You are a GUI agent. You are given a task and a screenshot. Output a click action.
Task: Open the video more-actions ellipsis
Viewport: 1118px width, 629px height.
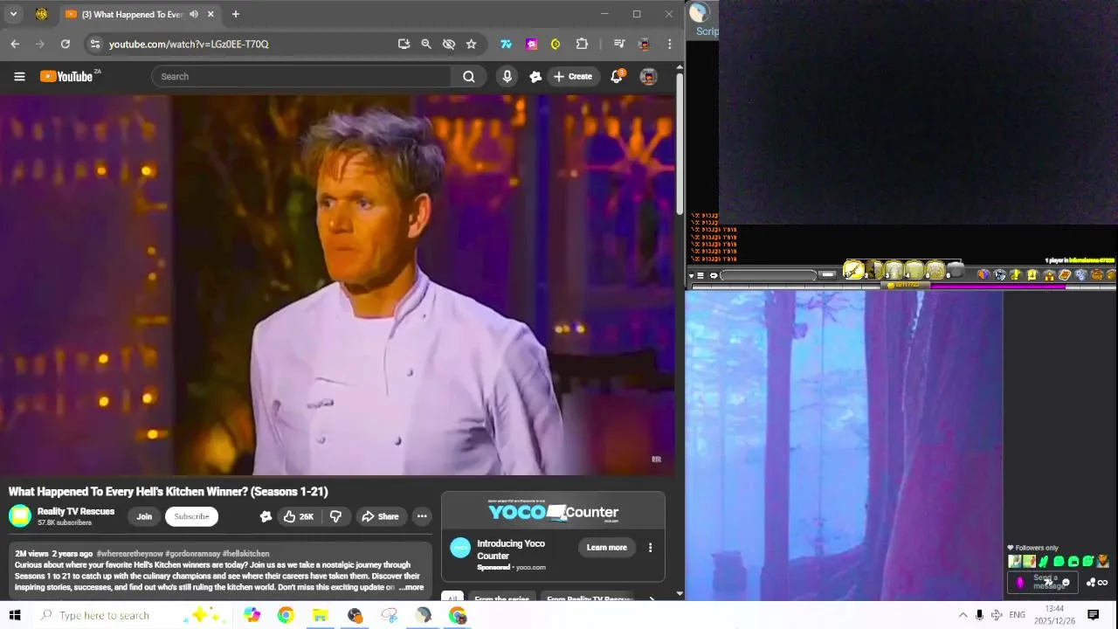pyautogui.click(x=422, y=516)
